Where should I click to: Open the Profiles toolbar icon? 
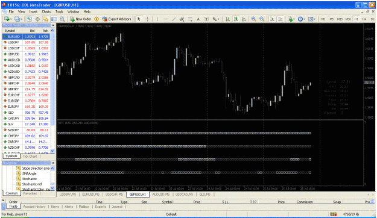coord(17,19)
